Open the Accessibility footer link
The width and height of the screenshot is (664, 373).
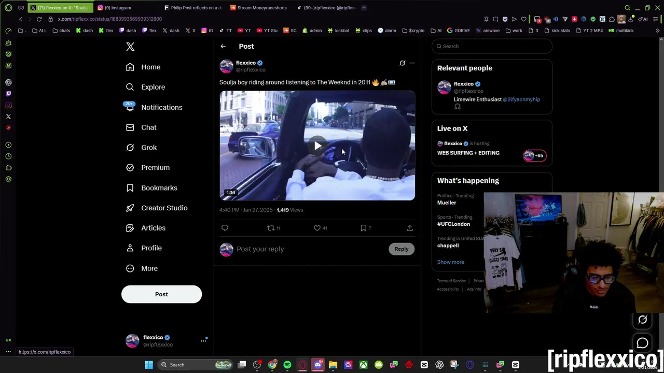pyautogui.click(x=448, y=289)
